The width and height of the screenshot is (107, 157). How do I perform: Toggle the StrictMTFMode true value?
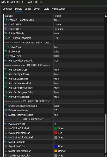point(79,33)
